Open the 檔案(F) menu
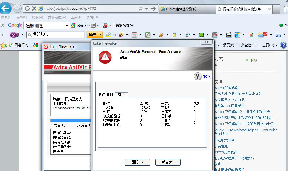 click(x=6, y=17)
